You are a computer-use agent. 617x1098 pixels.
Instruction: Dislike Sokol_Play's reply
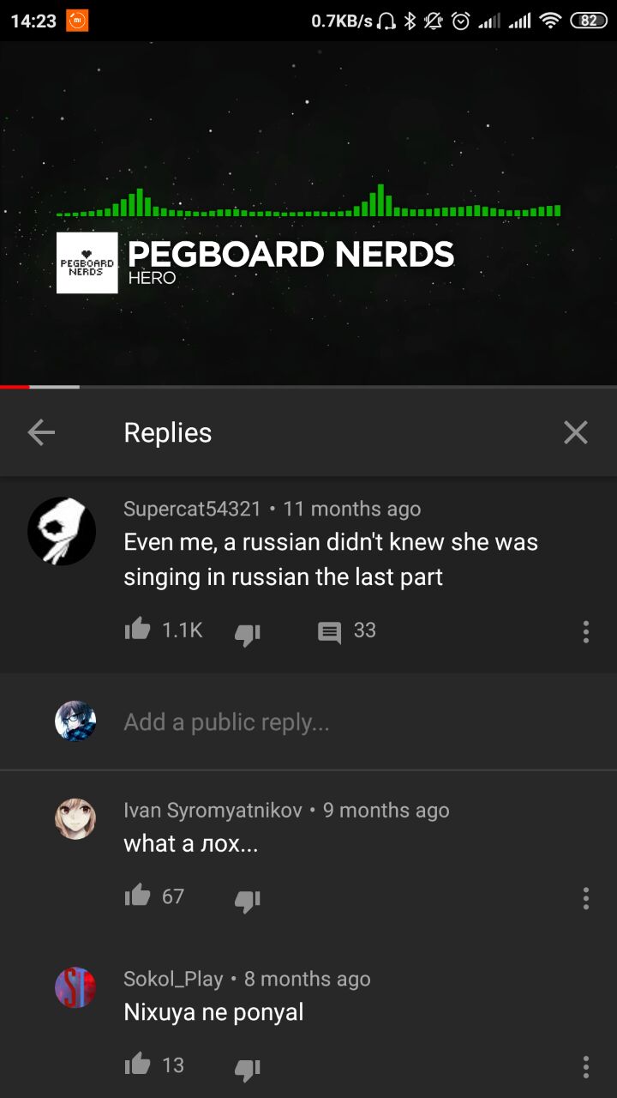(248, 1069)
